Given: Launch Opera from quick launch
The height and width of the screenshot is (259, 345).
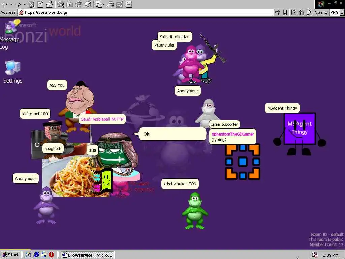Looking at the screenshot, I should (x=51, y=255).
